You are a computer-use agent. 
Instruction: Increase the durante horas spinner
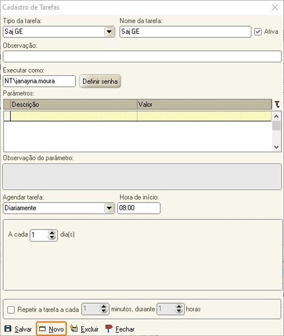[179, 307]
